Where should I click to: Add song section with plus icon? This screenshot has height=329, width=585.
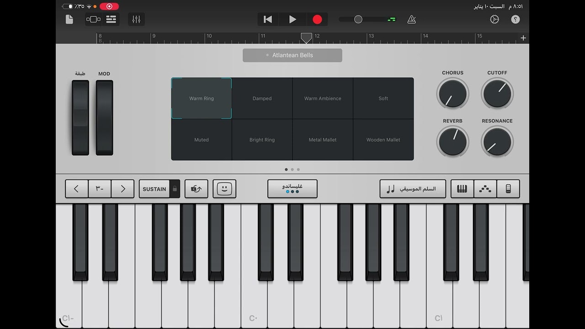[x=523, y=38]
